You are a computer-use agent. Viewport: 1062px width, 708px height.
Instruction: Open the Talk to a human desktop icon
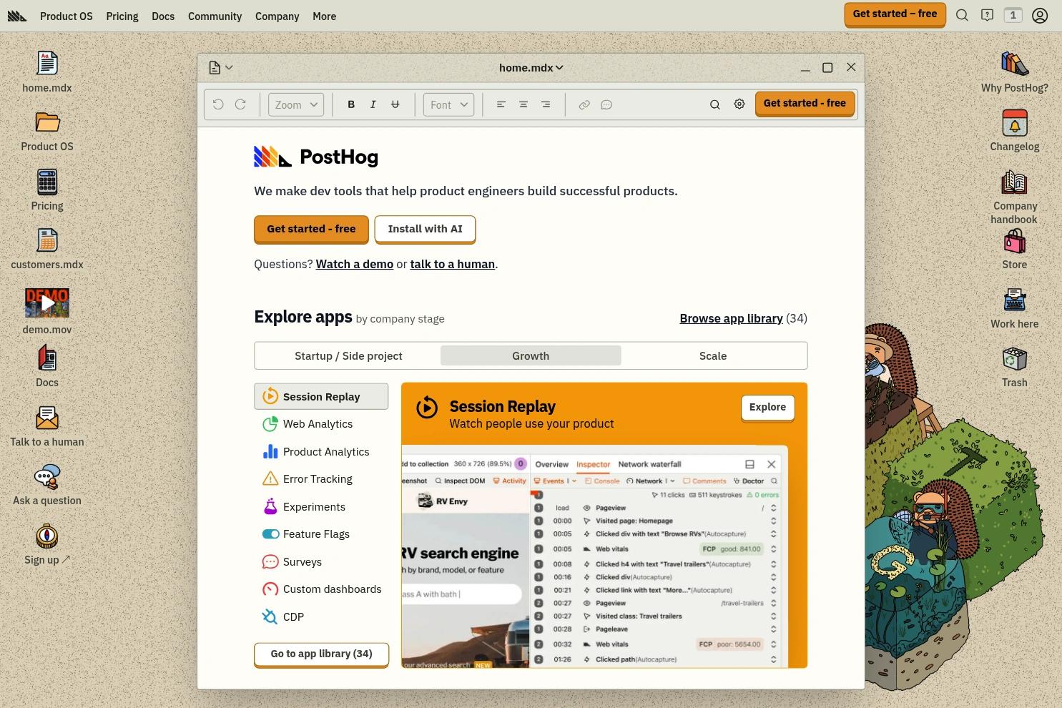(47, 426)
